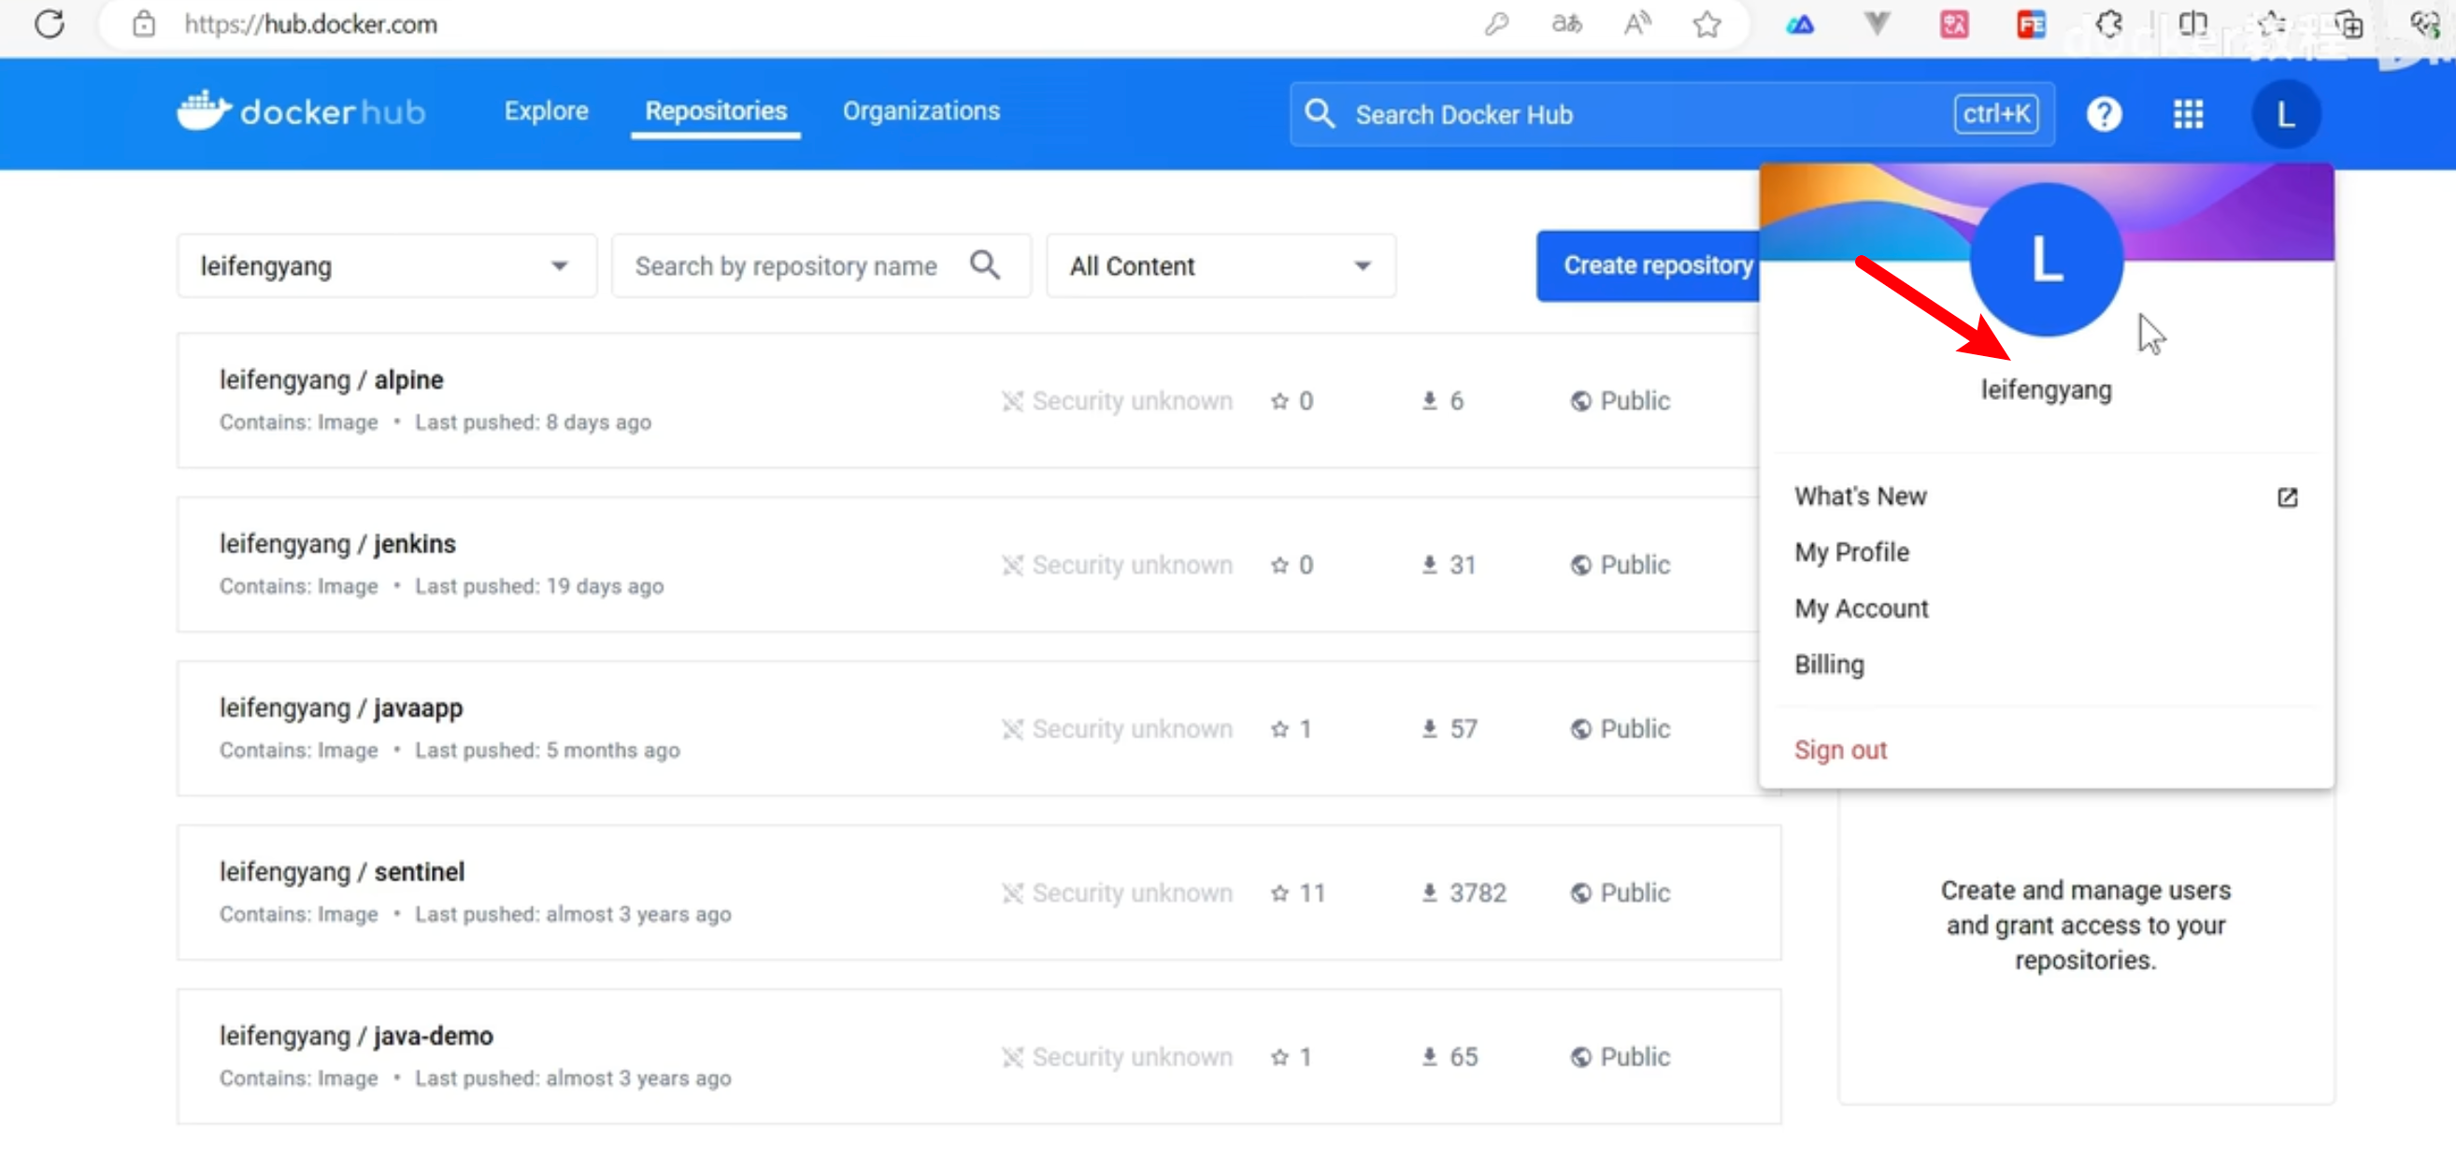The image size is (2456, 1157).
Task: Click Public globe icon on jenkins row
Action: point(1580,565)
